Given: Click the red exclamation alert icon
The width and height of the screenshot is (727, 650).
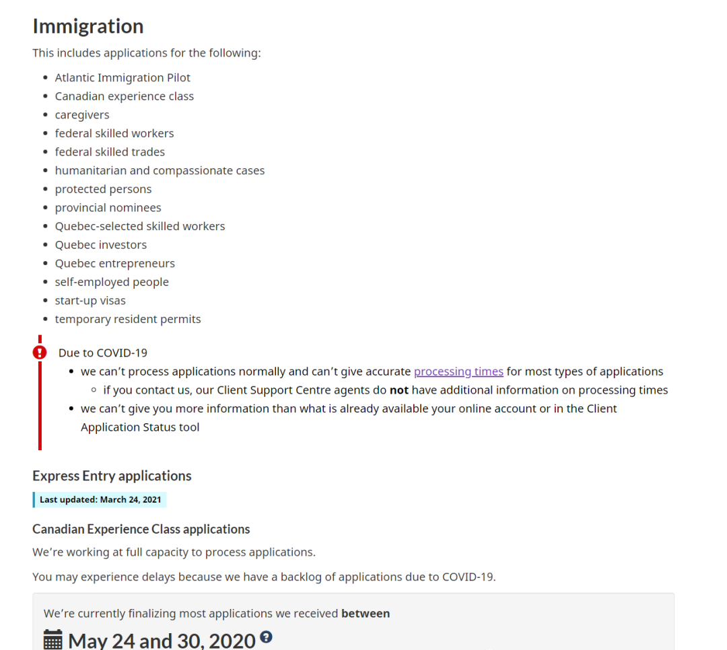Looking at the screenshot, I should click(x=40, y=352).
